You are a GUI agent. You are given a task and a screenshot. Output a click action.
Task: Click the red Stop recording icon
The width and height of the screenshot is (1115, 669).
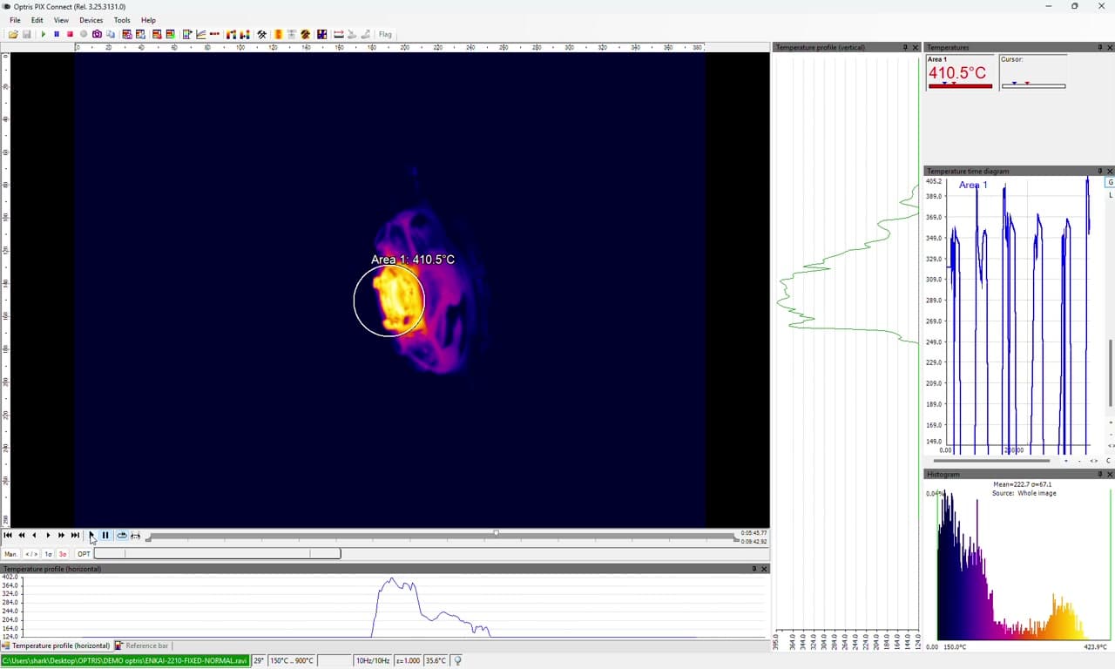pyautogui.click(x=70, y=35)
